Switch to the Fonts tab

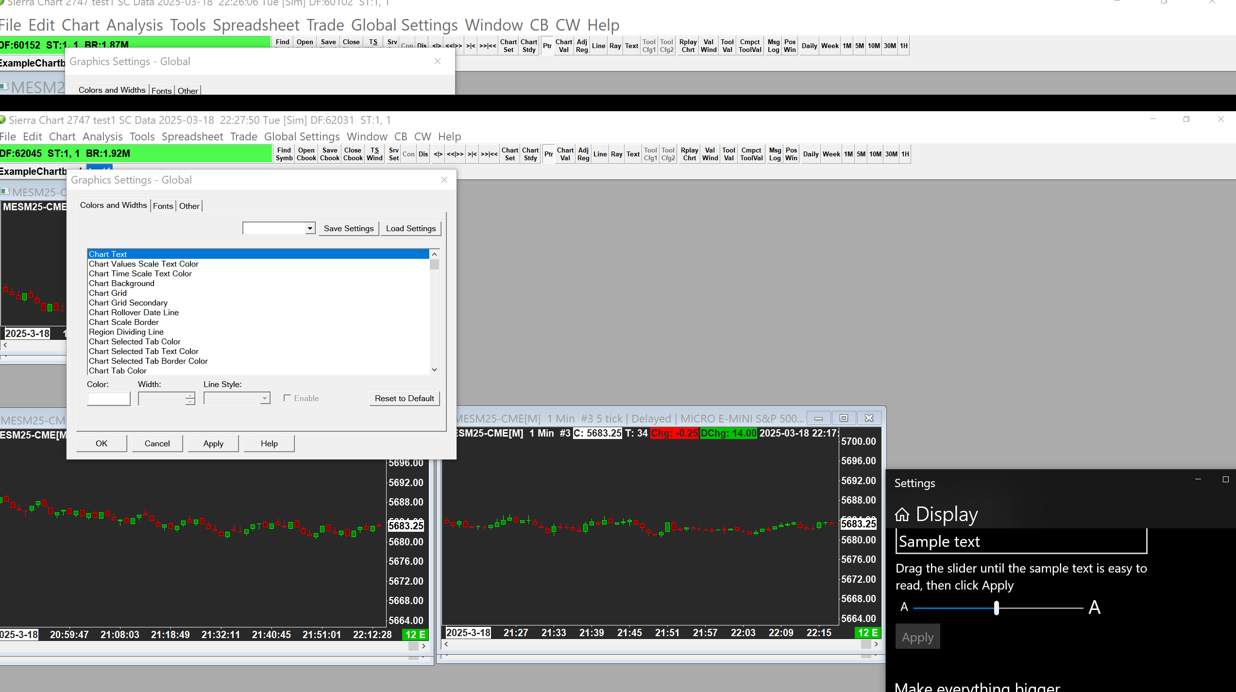(x=163, y=206)
